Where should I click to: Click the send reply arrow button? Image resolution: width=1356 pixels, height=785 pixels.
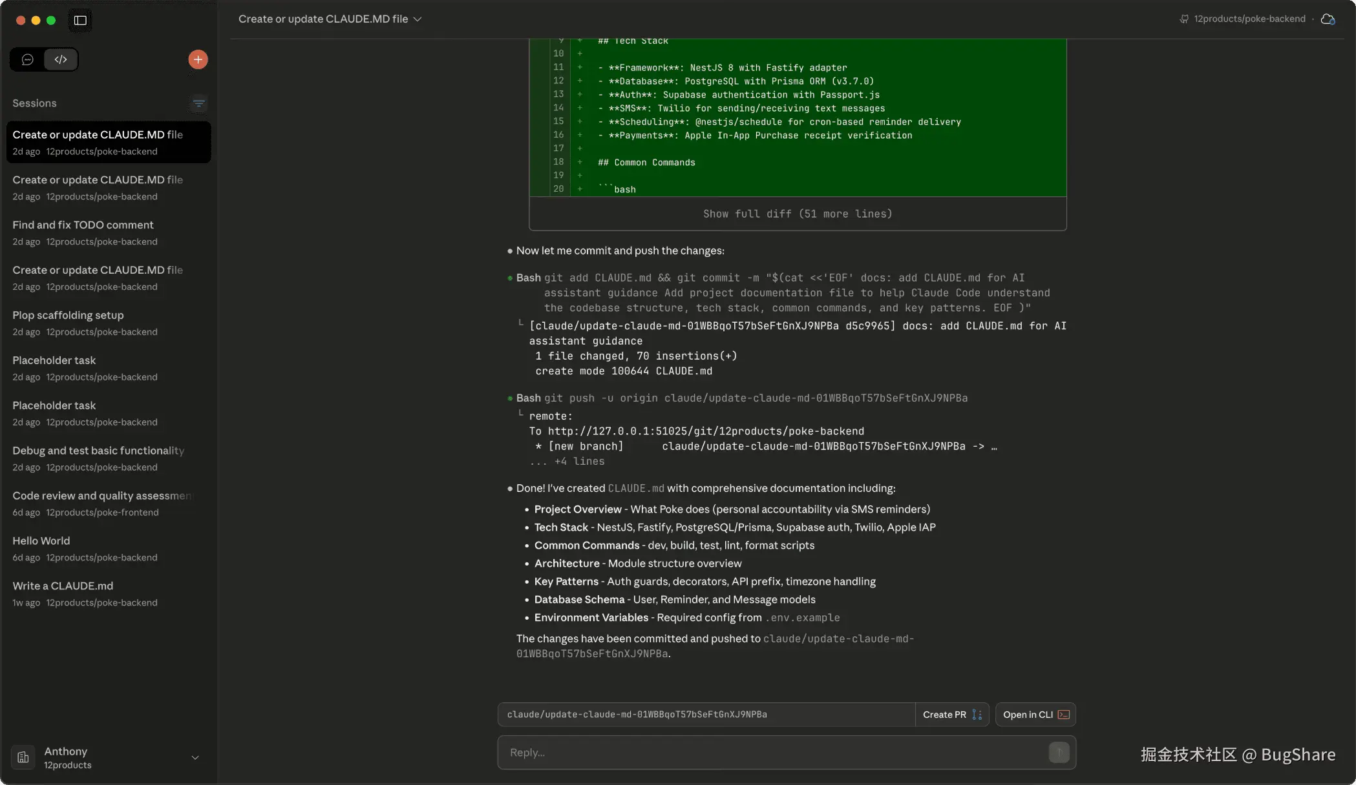click(1058, 752)
